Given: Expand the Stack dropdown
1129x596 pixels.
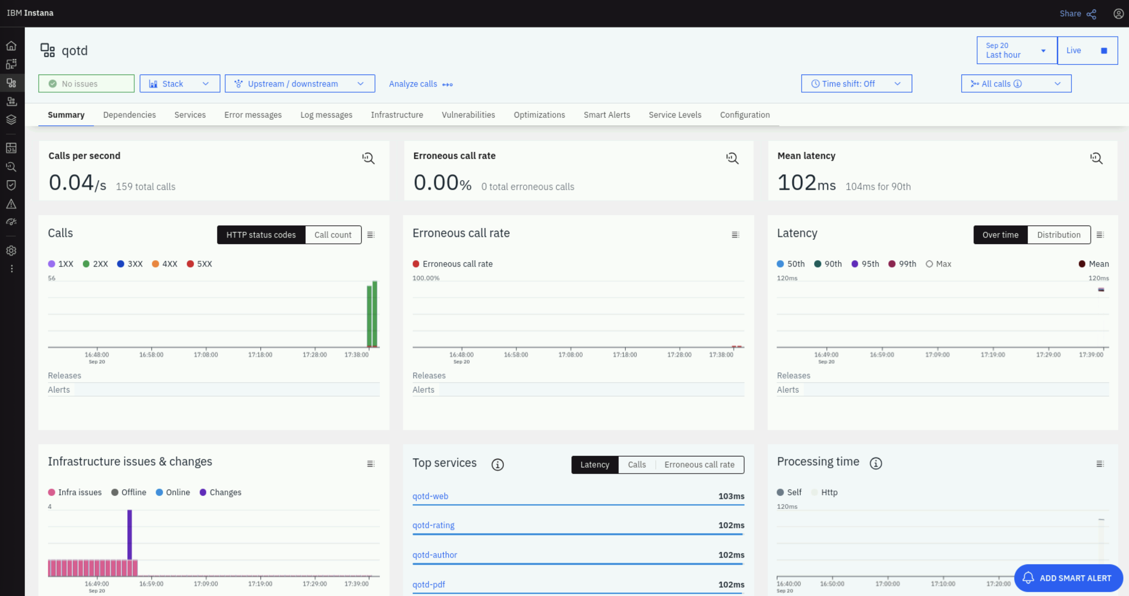Looking at the screenshot, I should (x=180, y=84).
